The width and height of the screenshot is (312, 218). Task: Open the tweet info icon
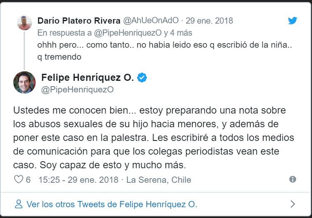292,179
